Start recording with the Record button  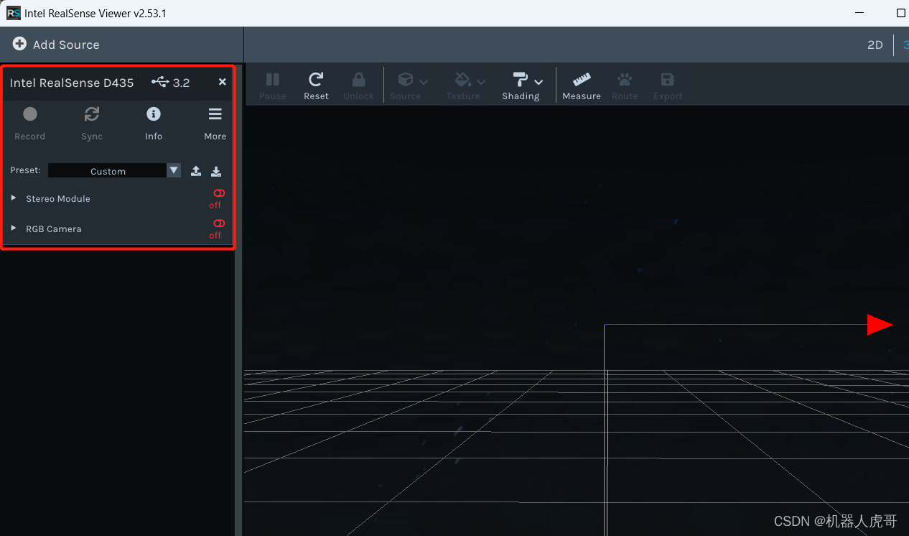pos(30,122)
